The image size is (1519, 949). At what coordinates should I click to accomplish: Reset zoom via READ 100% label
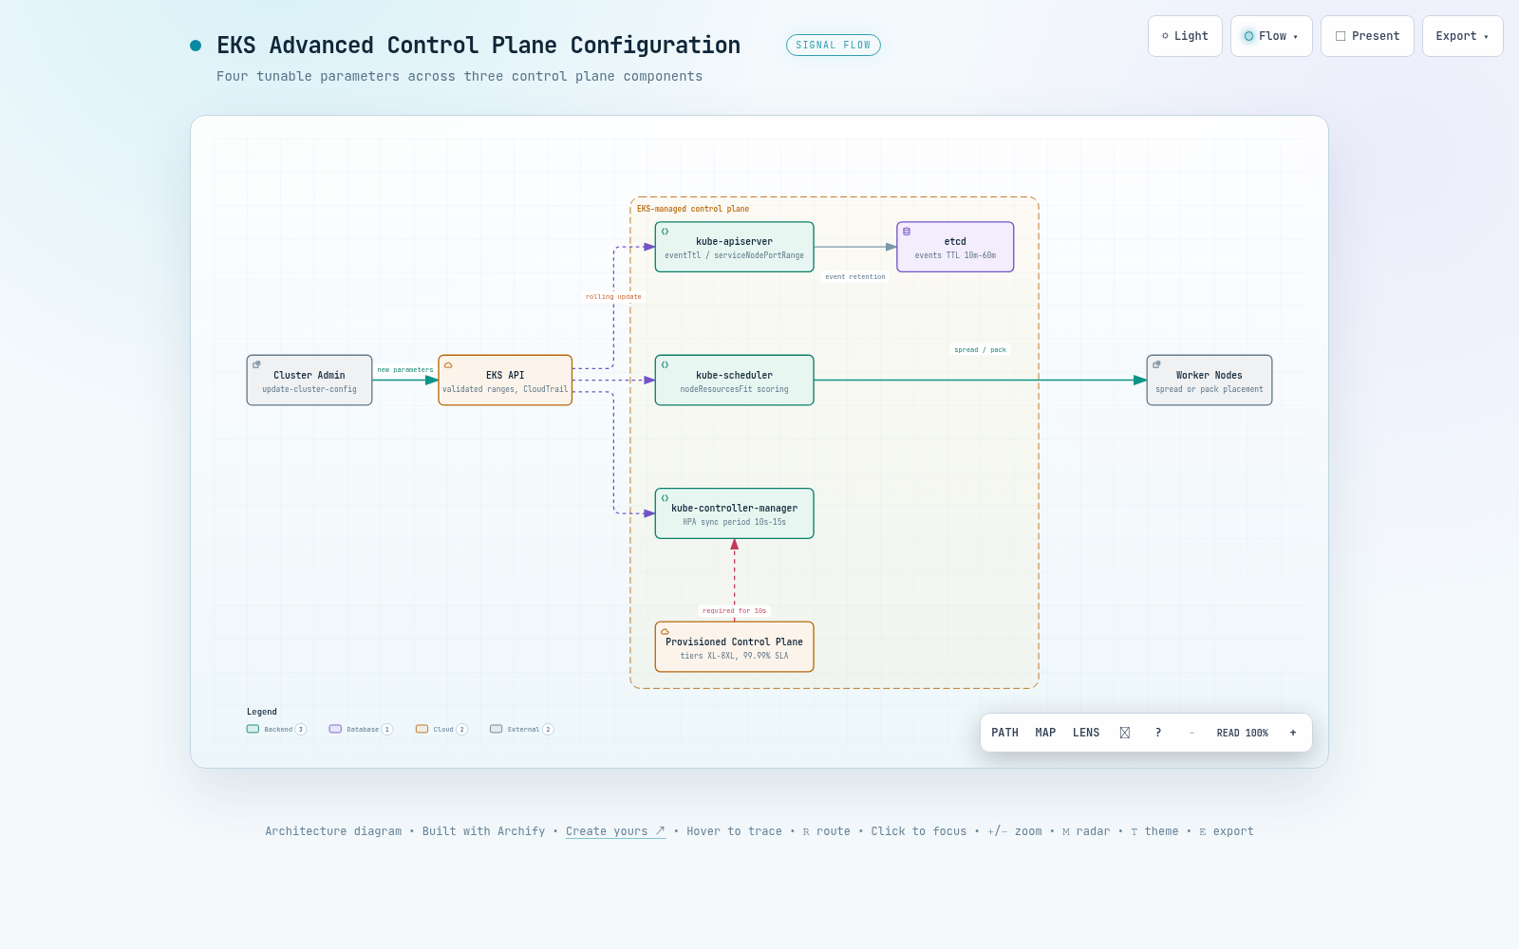pyautogui.click(x=1242, y=733)
